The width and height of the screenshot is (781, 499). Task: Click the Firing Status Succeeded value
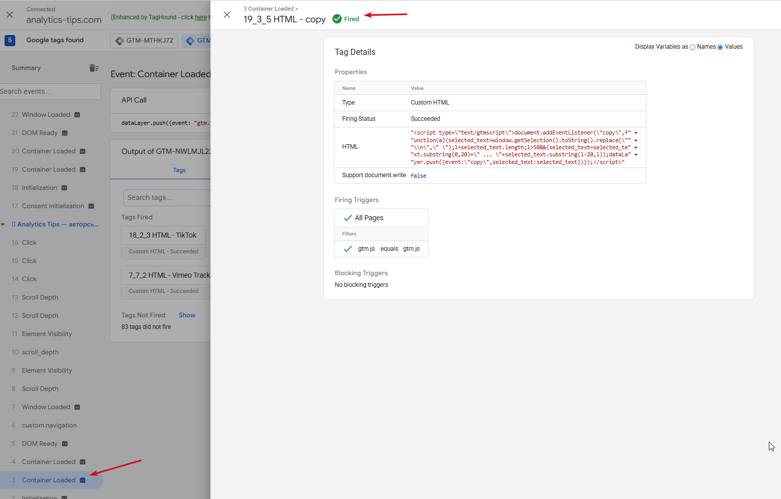pos(425,119)
